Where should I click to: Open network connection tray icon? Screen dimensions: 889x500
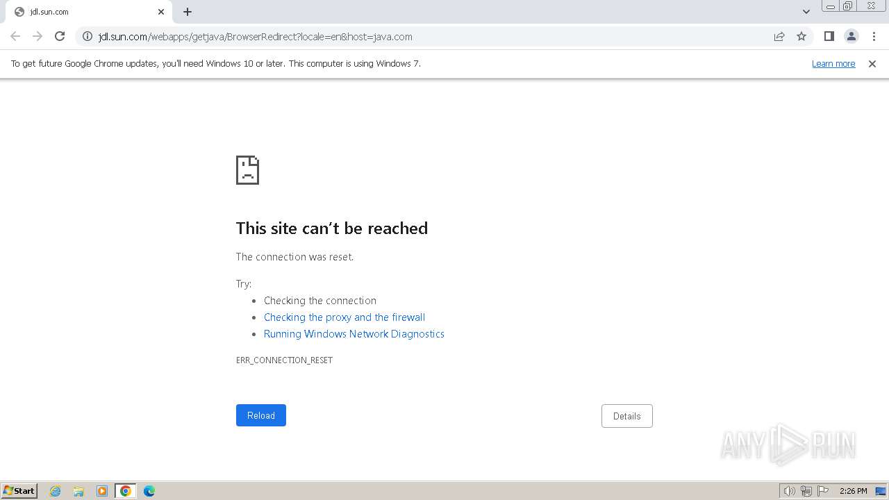point(806,491)
